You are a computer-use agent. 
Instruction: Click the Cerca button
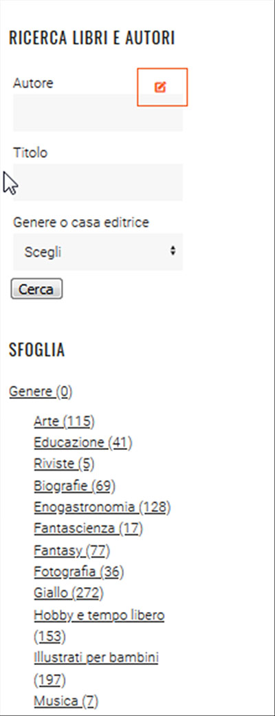[36, 289]
